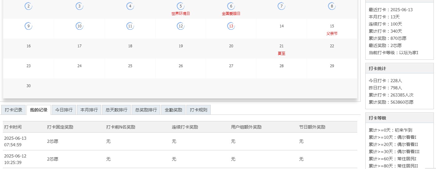Switch to the 今日排行 tab

pyautogui.click(x=64, y=110)
